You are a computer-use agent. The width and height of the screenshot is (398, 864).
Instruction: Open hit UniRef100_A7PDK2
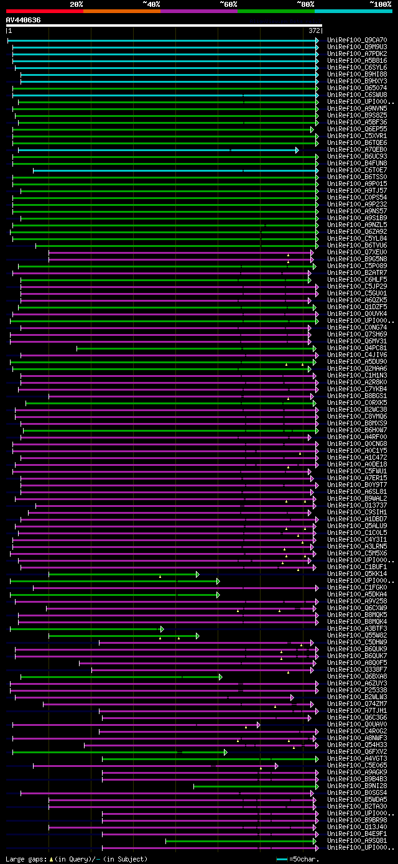(357, 54)
